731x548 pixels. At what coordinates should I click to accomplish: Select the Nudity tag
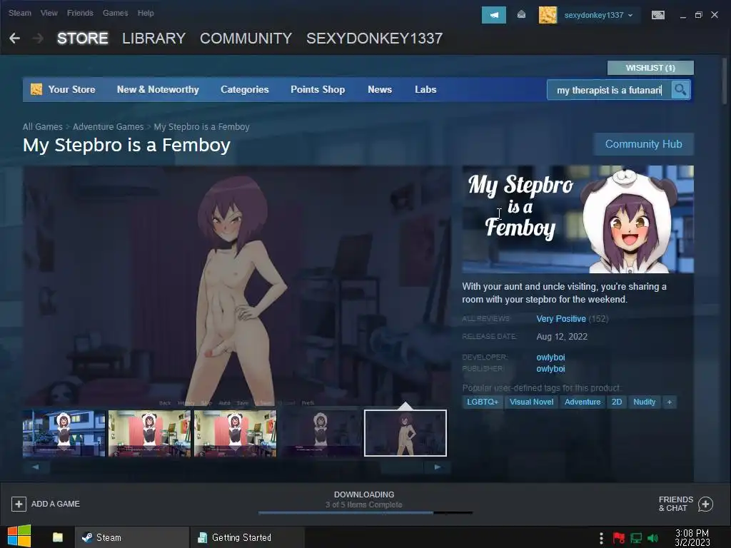point(645,402)
